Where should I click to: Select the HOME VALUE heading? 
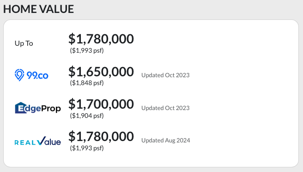[x=38, y=9]
